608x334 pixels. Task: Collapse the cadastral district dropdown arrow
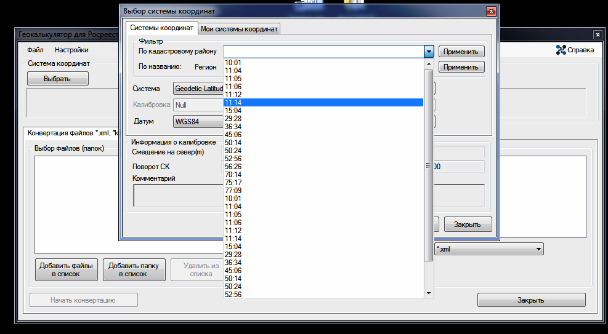(429, 52)
